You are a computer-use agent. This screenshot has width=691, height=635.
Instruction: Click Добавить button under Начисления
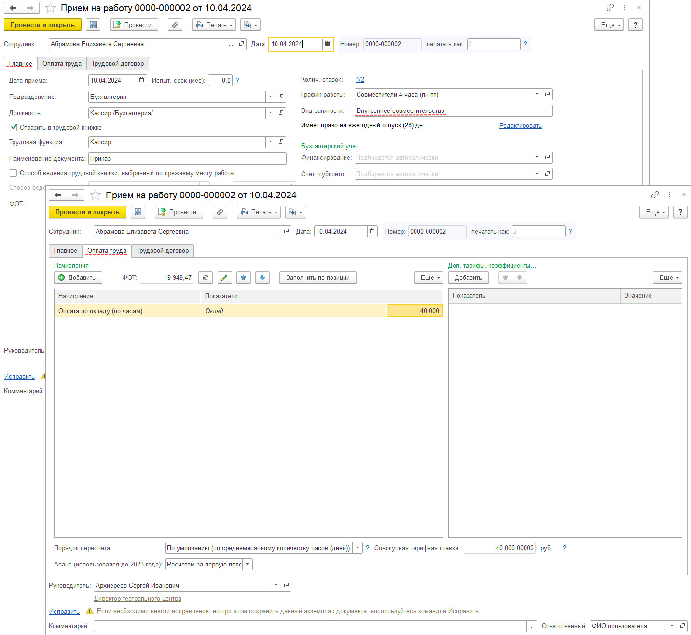pyautogui.click(x=78, y=277)
